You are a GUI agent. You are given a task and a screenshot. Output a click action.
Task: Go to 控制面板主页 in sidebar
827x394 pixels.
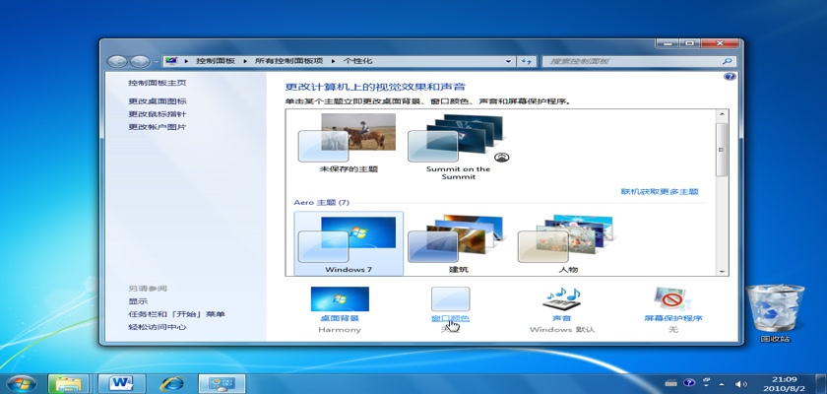[157, 84]
